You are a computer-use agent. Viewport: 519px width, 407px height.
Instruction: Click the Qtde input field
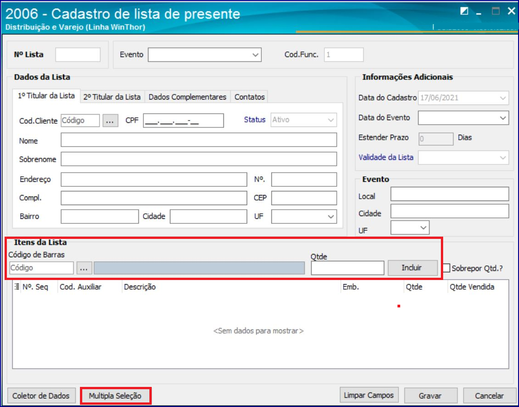[x=348, y=268]
